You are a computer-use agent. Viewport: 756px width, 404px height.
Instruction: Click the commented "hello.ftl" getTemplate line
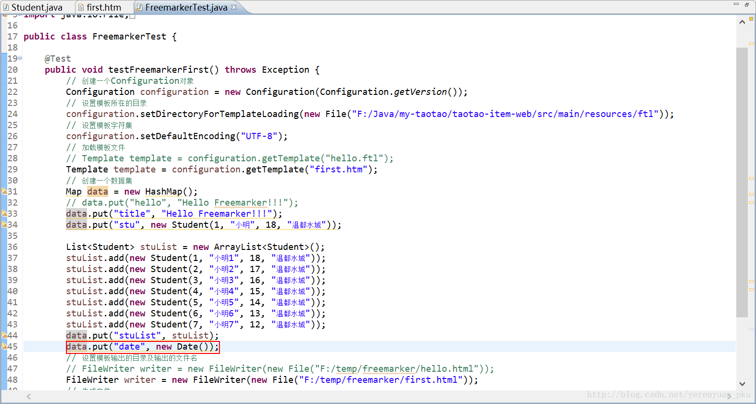coord(230,158)
